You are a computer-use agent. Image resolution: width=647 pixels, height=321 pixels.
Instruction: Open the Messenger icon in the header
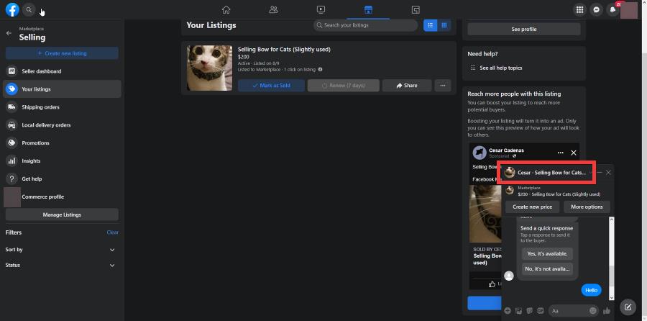pos(596,10)
